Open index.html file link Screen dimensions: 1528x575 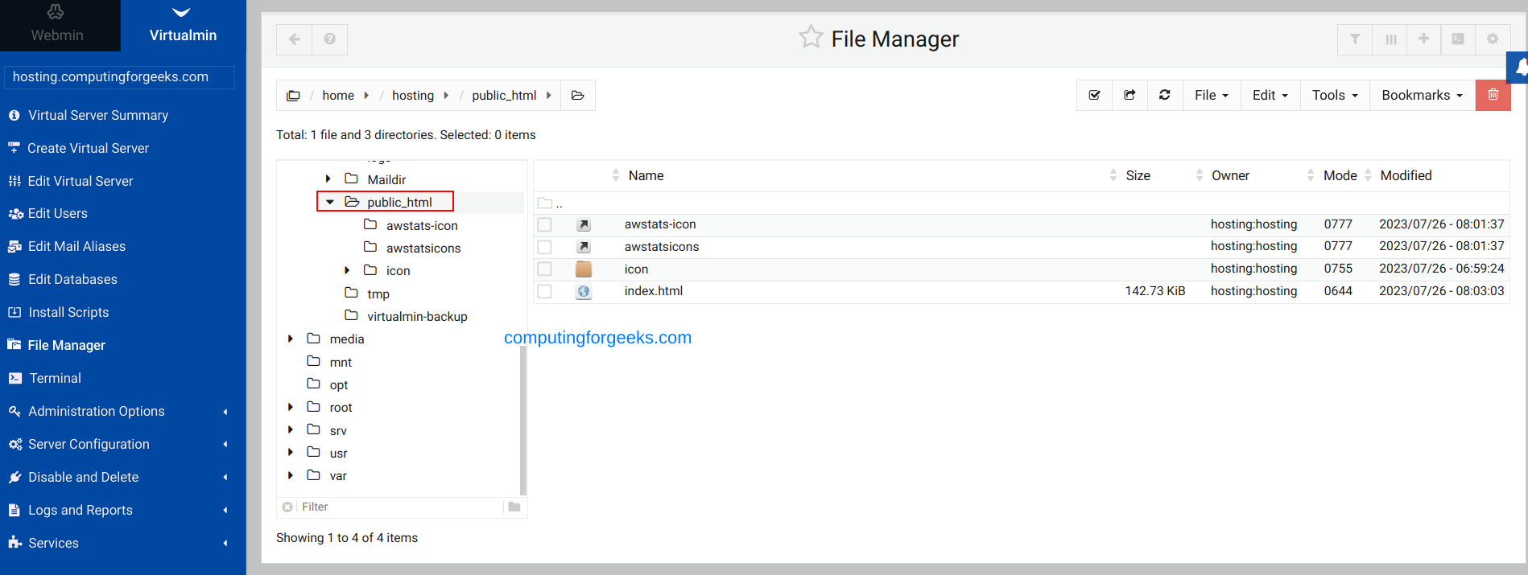(653, 291)
